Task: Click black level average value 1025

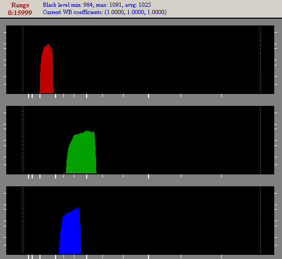Action: [145, 5]
